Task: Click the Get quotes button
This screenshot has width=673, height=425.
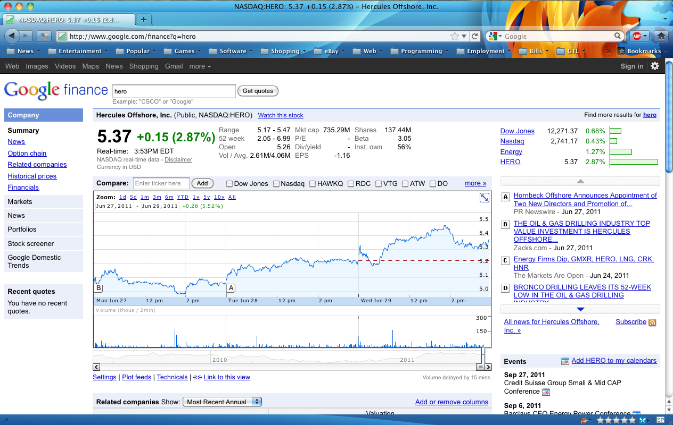Action: tap(258, 91)
